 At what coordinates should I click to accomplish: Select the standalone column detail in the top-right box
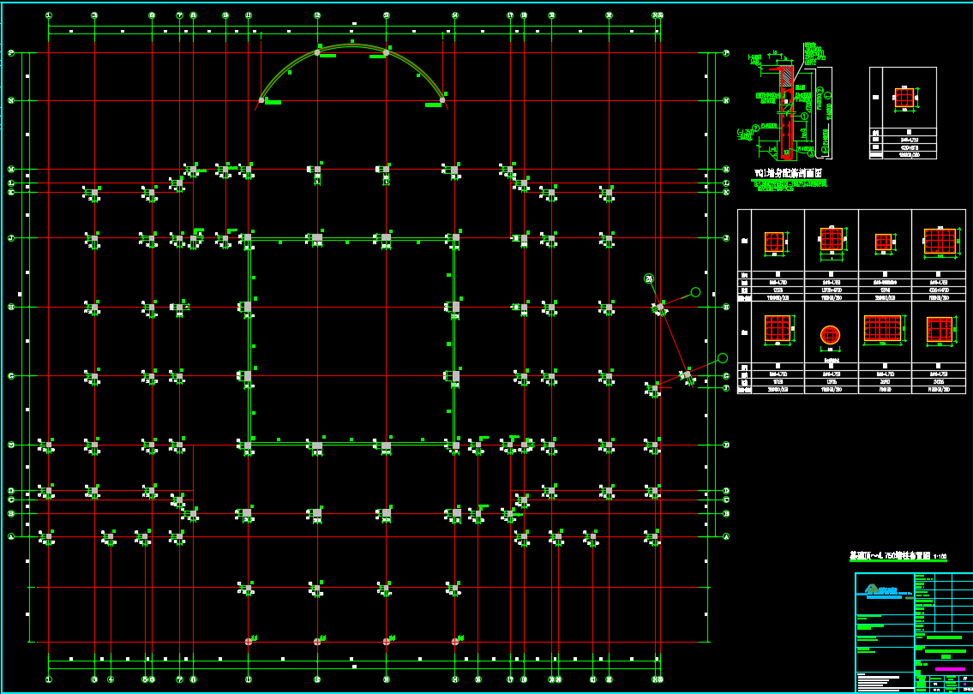click(904, 98)
